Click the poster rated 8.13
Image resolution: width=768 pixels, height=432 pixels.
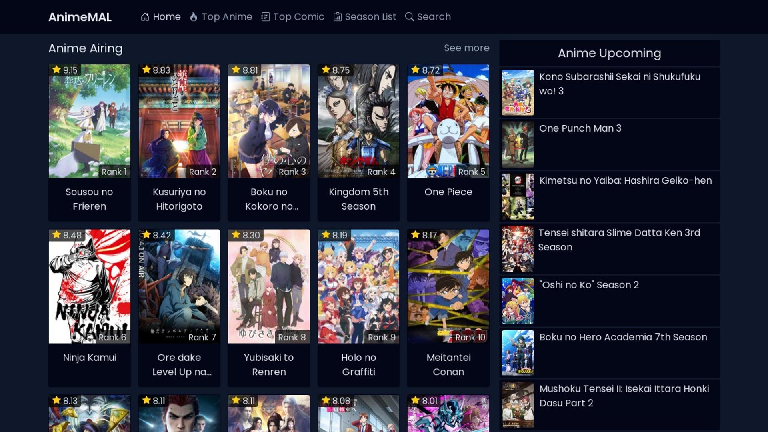(x=89, y=414)
